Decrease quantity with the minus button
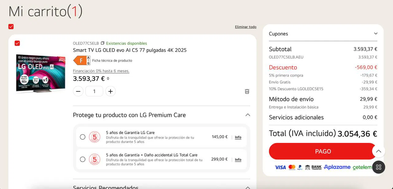Image resolution: width=393 pixels, height=189 pixels. (78, 91)
